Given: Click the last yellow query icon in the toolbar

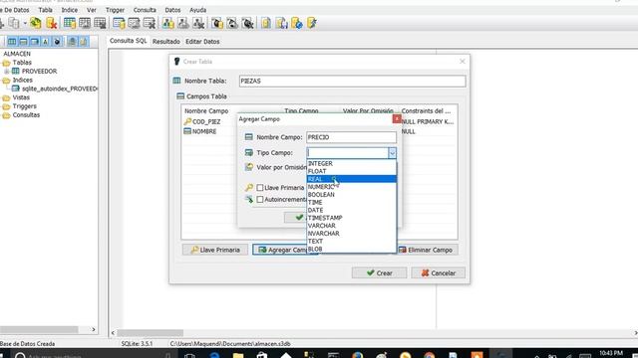Looking at the screenshot, I should (x=312, y=23).
